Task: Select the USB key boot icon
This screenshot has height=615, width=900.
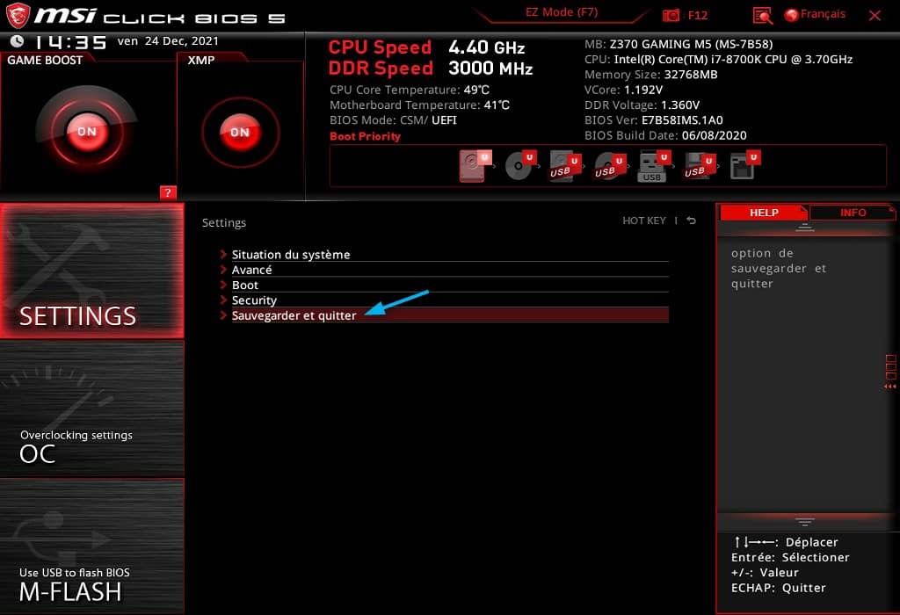Action: 654,166
